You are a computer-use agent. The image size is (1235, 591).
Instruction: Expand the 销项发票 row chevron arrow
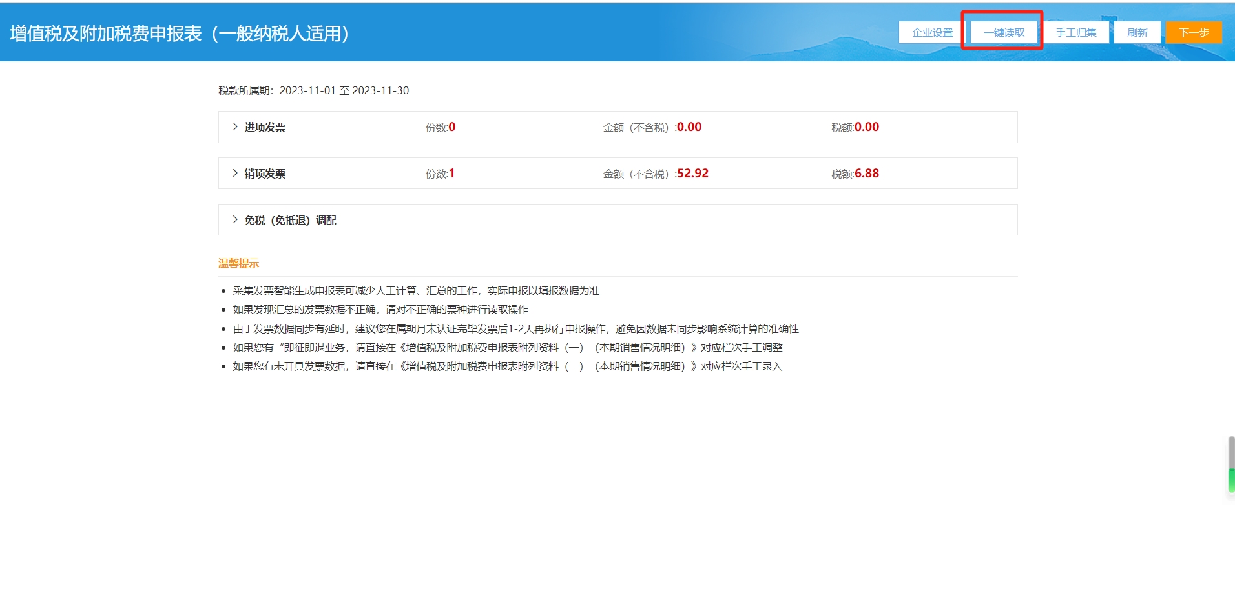(235, 174)
